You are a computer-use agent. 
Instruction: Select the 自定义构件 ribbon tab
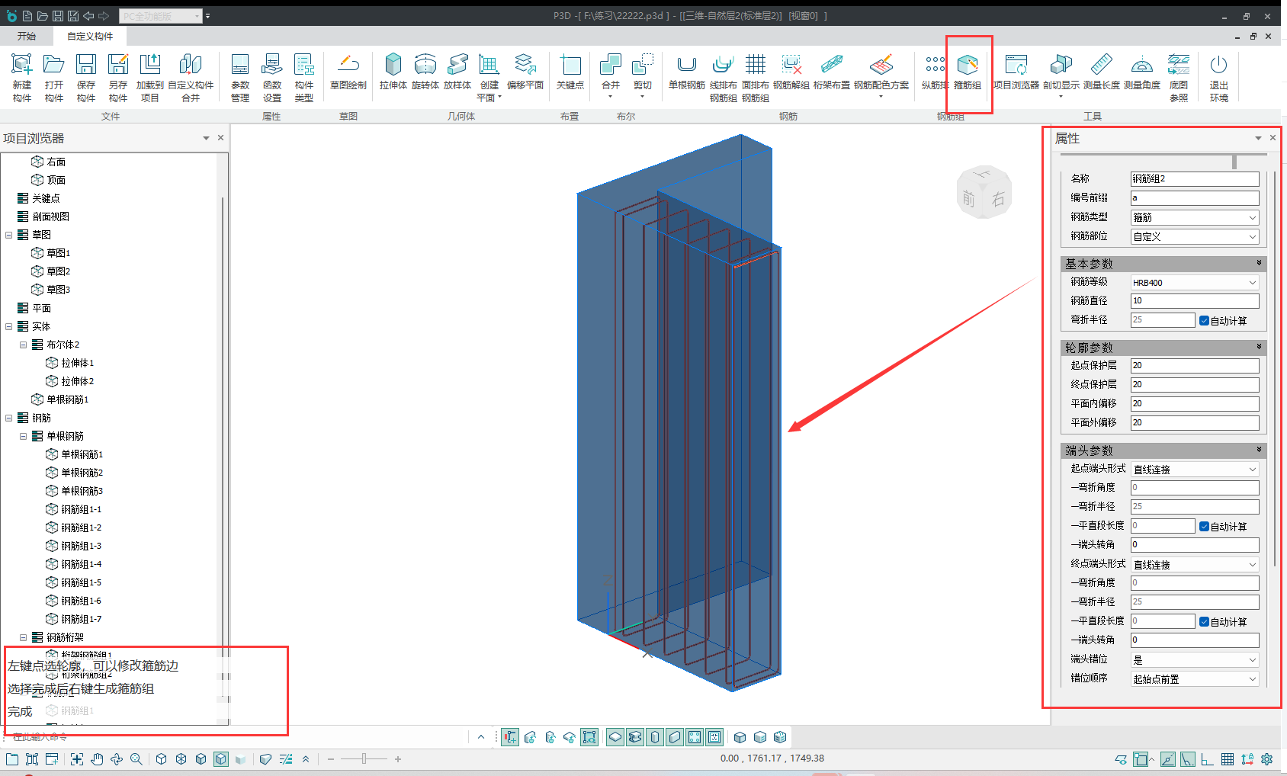click(89, 37)
